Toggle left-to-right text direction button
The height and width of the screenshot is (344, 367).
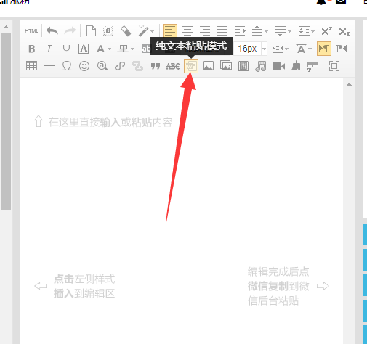point(324,49)
